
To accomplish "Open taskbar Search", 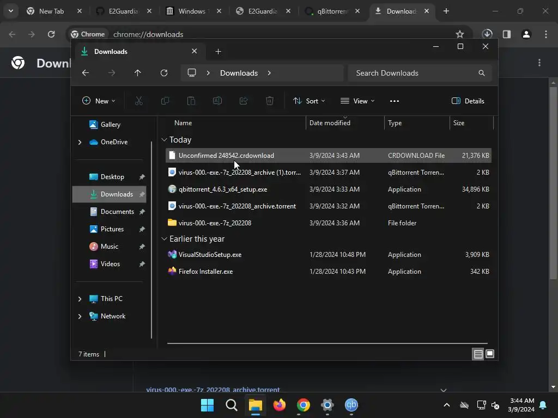I will [x=231, y=405].
